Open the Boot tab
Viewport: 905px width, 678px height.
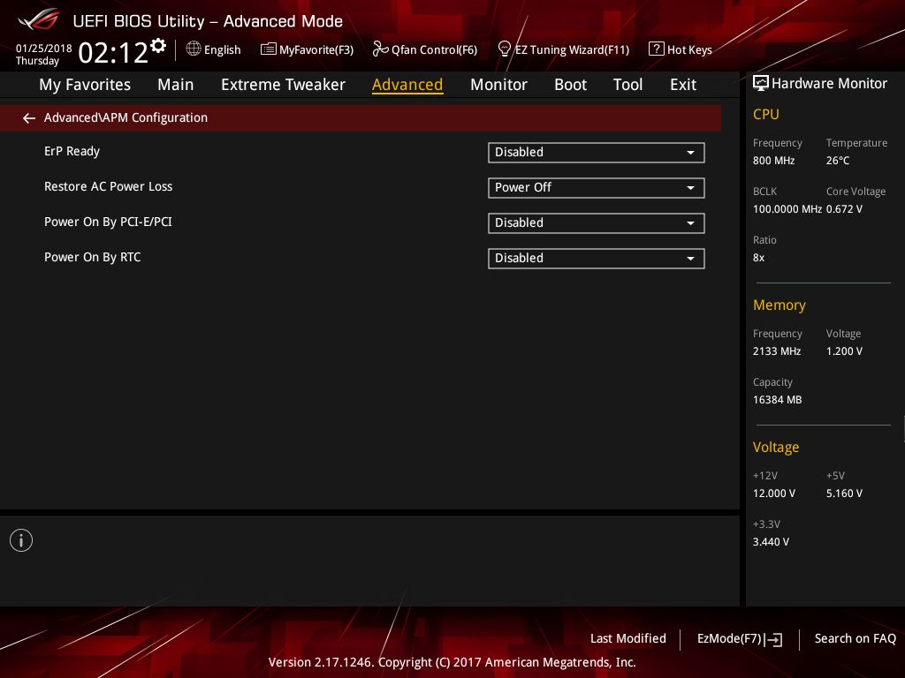point(570,85)
